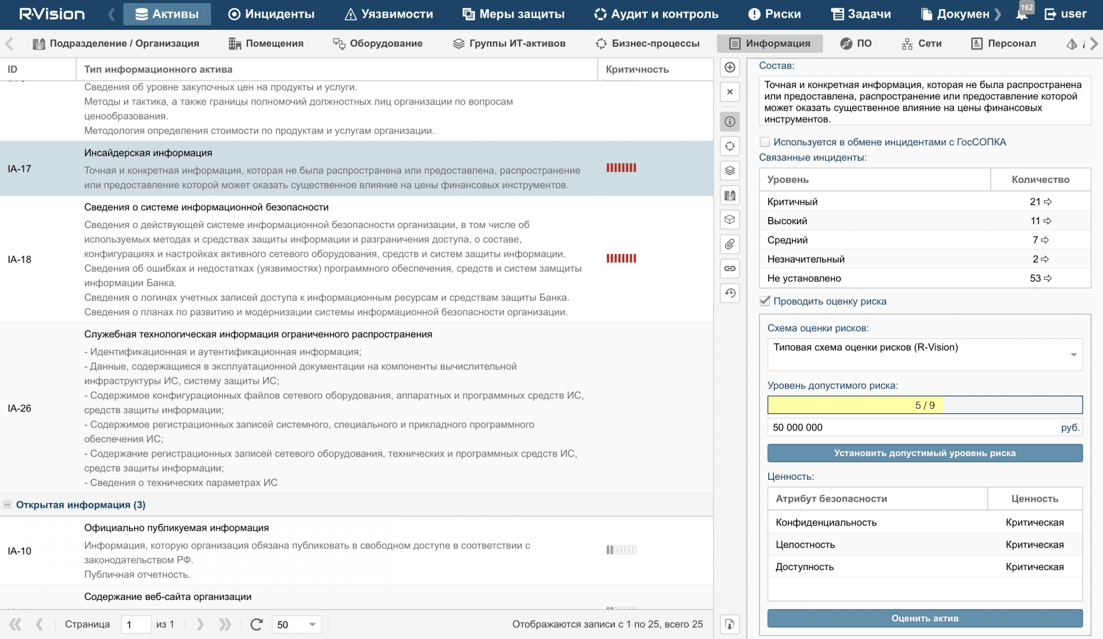The width and height of the screenshot is (1103, 639).
Task: Open the history clock icon
Action: 730,293
